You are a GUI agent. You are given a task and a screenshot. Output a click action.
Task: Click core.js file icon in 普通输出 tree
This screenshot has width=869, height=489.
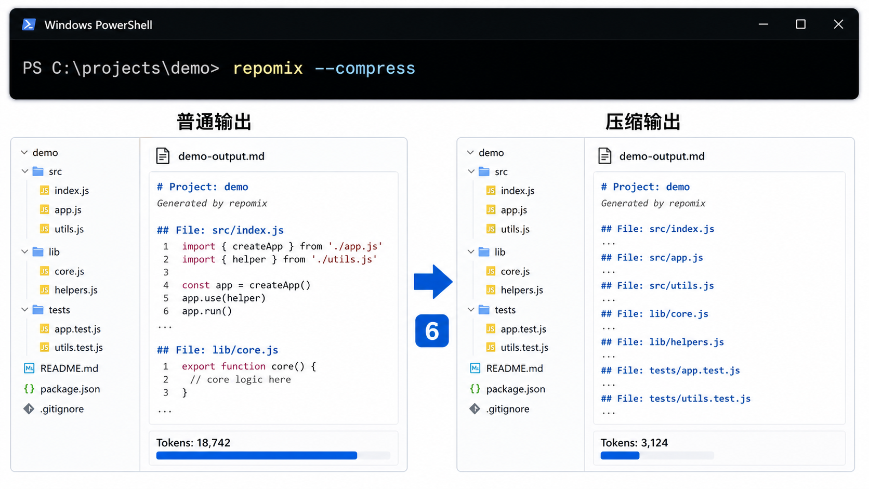click(45, 271)
